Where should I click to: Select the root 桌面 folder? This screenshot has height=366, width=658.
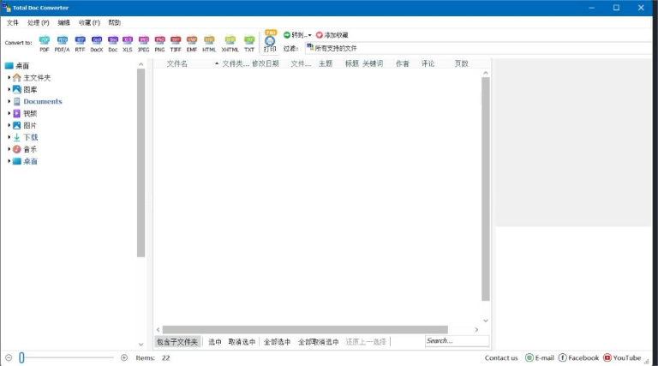pyautogui.click(x=21, y=66)
